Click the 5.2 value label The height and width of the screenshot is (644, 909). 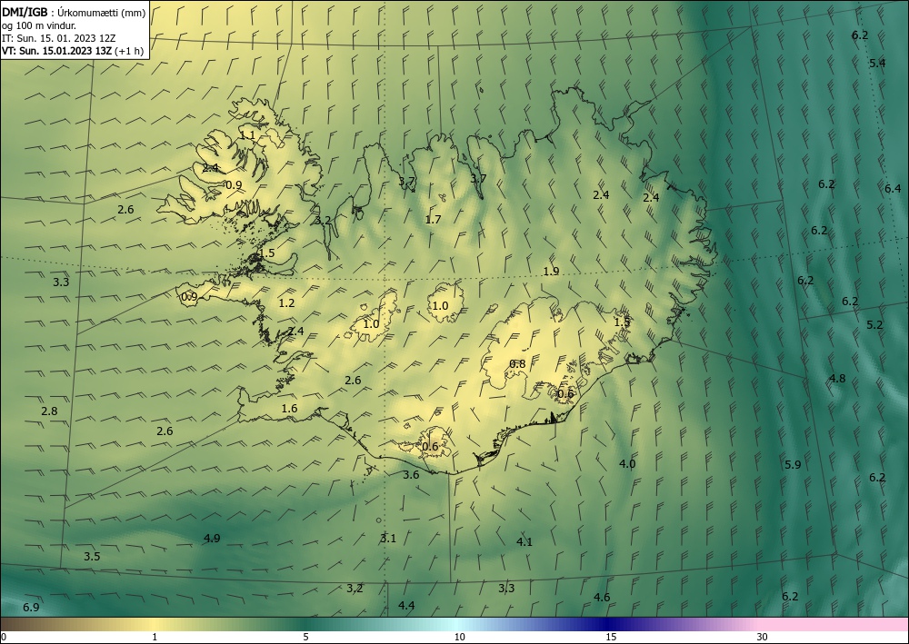tap(874, 325)
